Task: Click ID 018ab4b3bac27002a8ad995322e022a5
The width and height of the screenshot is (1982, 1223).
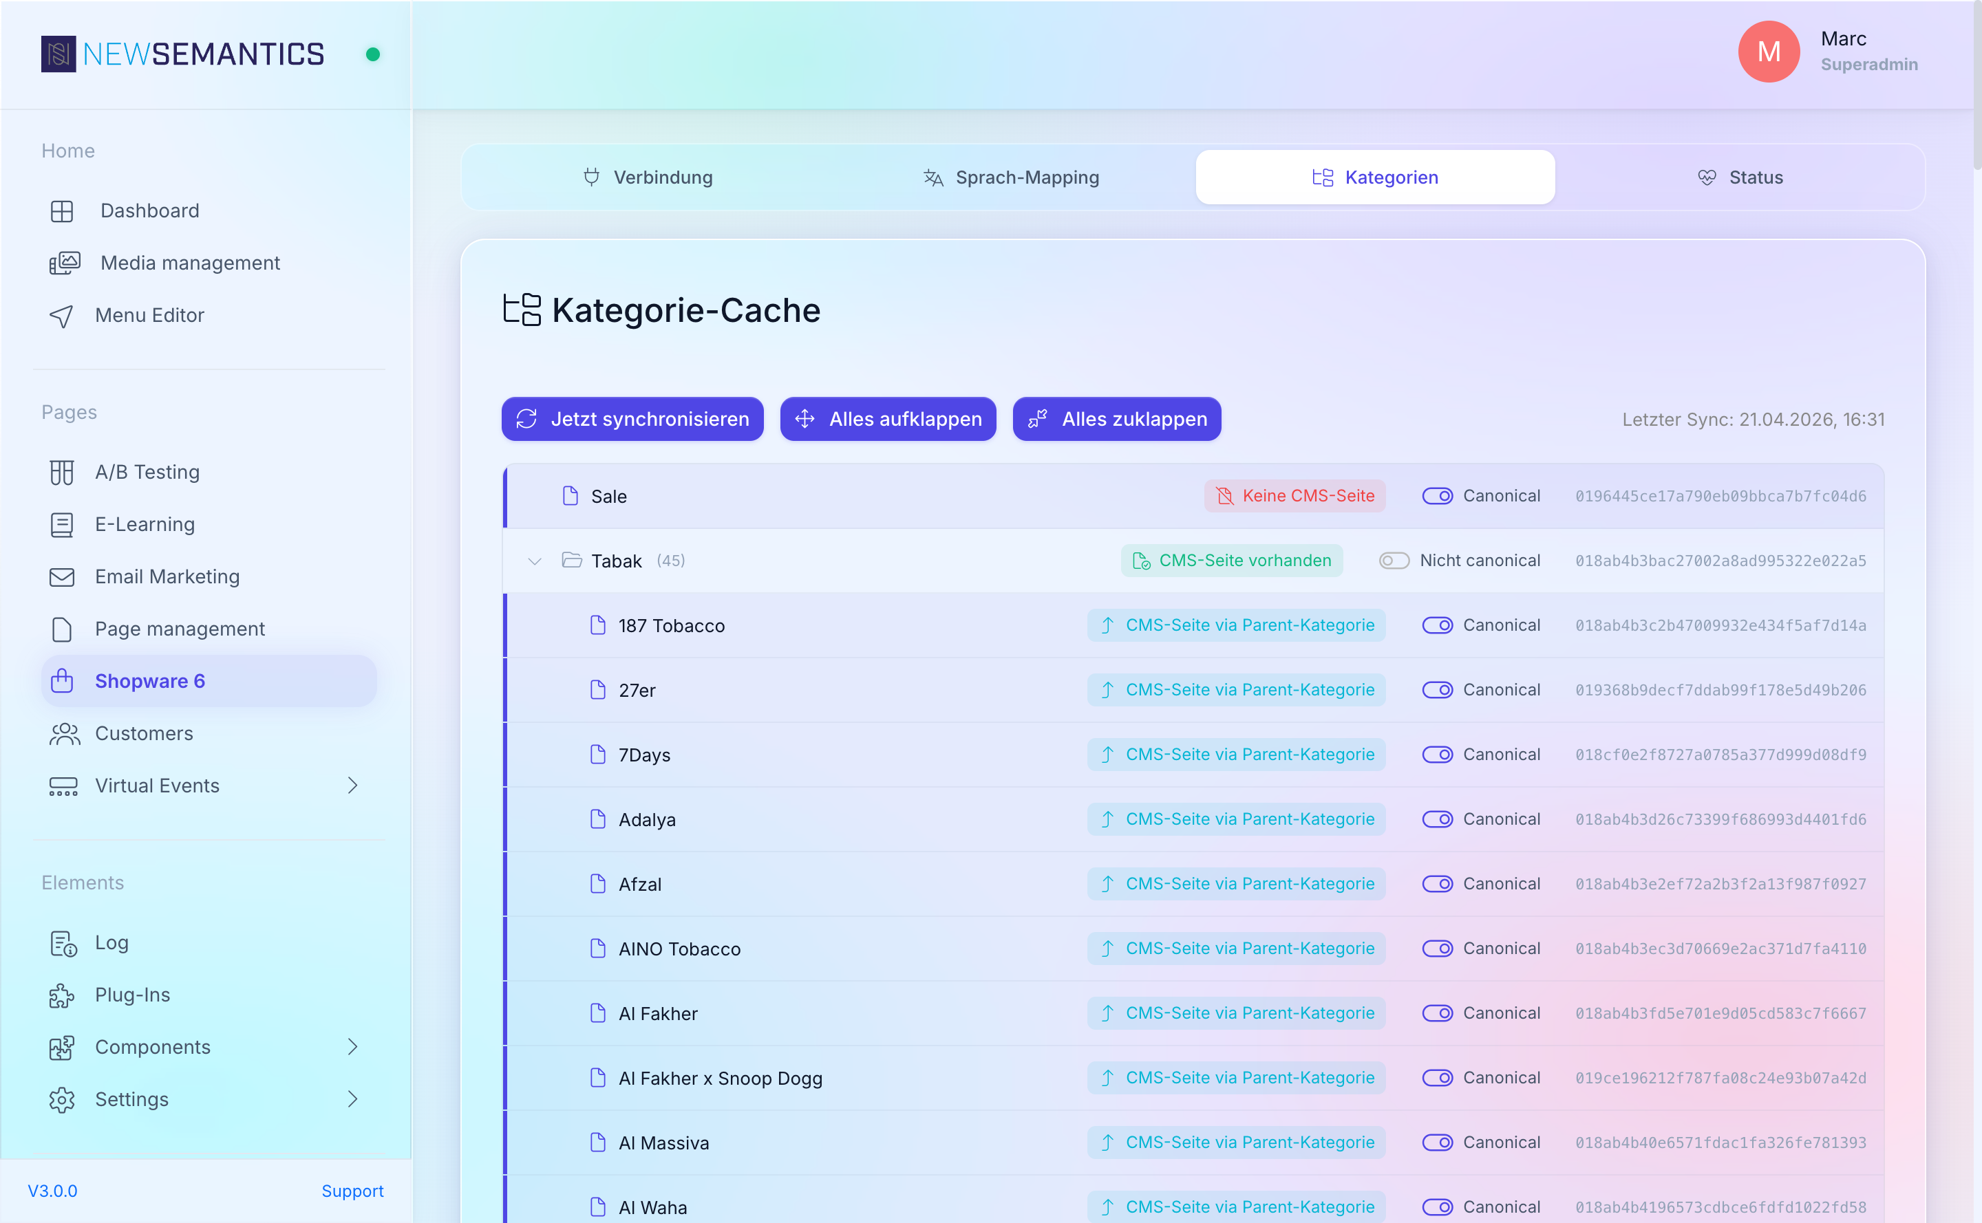Action: click(x=1720, y=561)
